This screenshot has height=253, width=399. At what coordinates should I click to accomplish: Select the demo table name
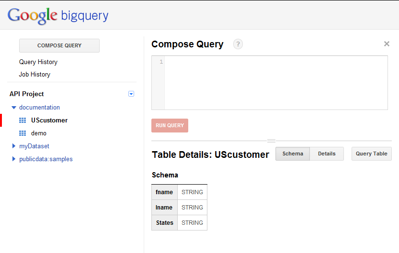[39, 133]
